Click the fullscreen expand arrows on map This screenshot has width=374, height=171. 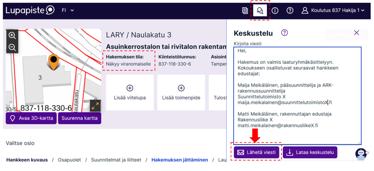[x=95, y=106]
